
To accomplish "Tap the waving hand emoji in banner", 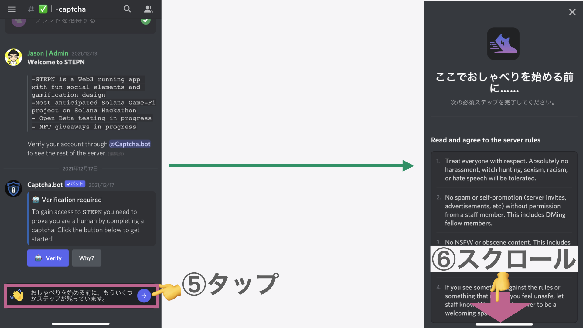I will pyautogui.click(x=17, y=295).
